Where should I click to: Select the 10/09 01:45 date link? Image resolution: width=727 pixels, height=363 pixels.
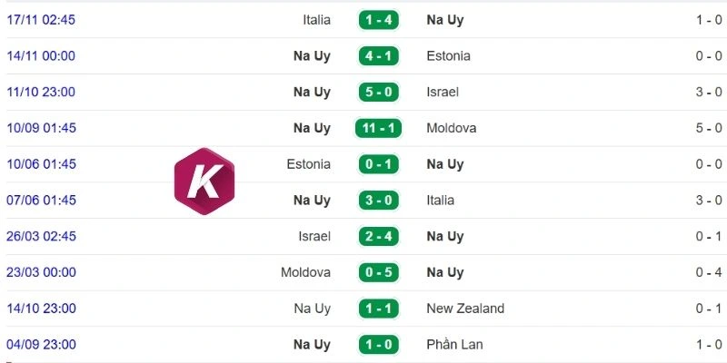pos(41,128)
